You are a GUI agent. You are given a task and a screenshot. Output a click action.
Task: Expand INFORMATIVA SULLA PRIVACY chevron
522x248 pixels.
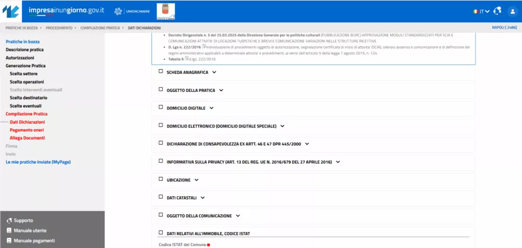click(338, 162)
